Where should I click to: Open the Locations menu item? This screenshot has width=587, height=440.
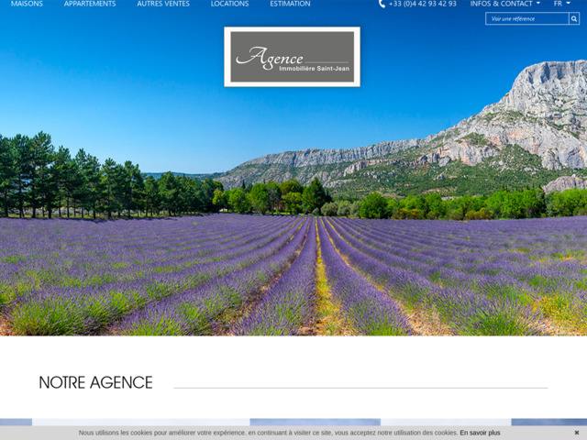coord(229,4)
